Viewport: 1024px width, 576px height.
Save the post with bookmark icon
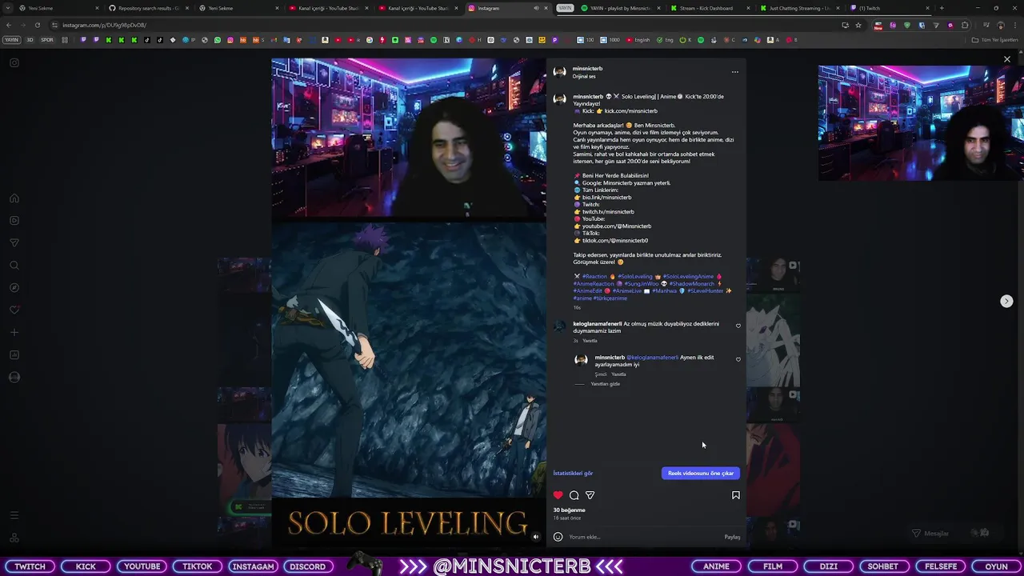pos(736,495)
